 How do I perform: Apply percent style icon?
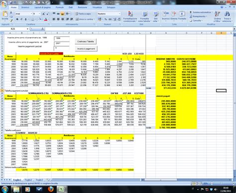[x=106, y=19]
